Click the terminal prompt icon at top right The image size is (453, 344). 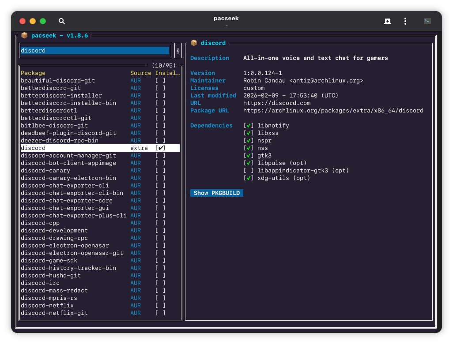pos(427,21)
